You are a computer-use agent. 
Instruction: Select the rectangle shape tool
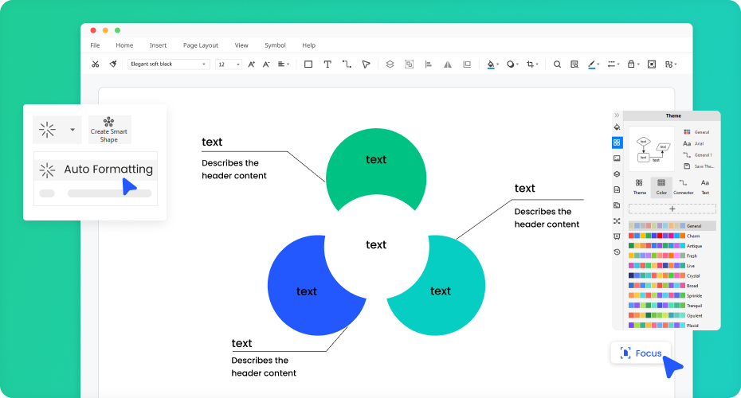(x=308, y=64)
